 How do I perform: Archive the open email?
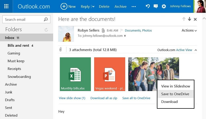(x=120, y=7)
